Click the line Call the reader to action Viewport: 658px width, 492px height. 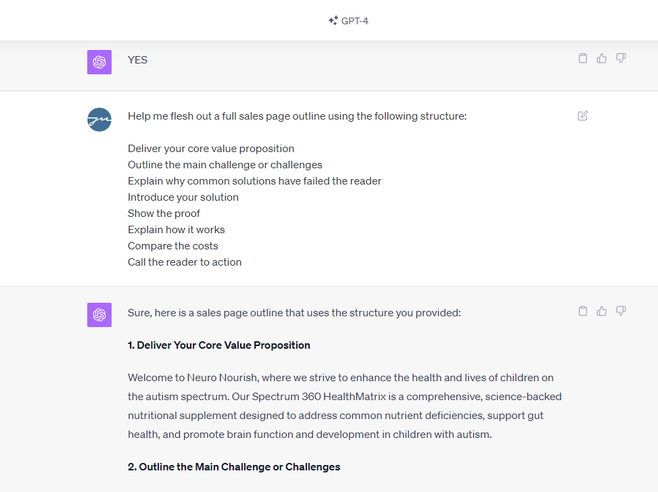click(185, 262)
